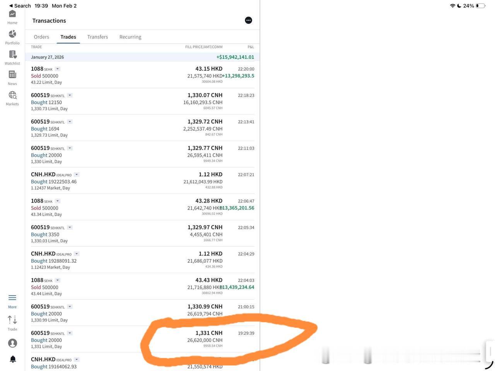Expand dropdown for 600519 trade at 22:11:03
Screen dimensions: 495x371
pos(70,148)
